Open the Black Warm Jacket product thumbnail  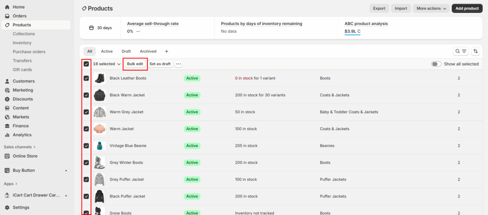pos(100,95)
